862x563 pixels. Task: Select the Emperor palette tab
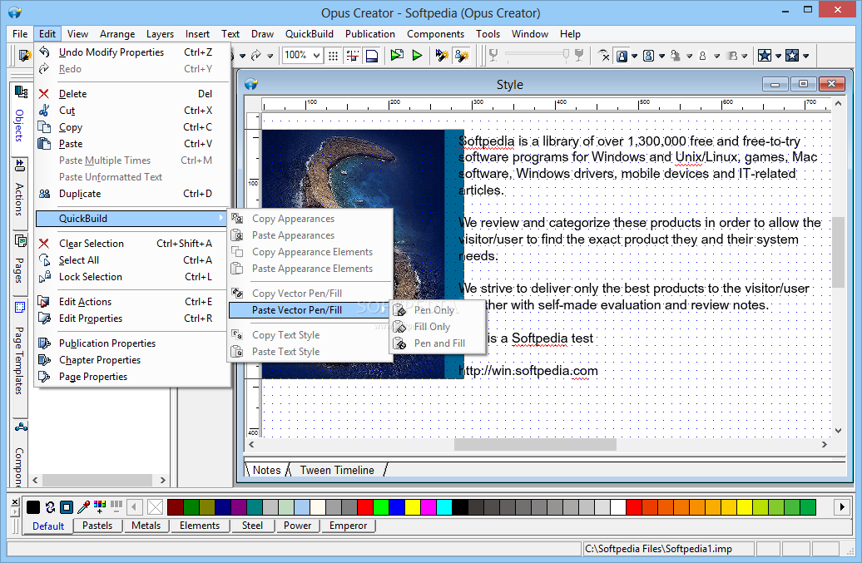(x=348, y=526)
